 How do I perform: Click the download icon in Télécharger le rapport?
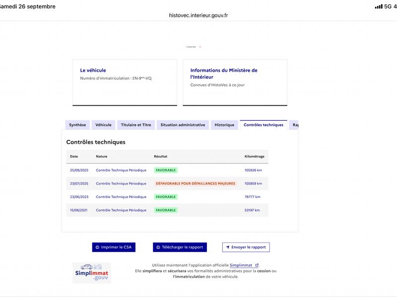pyautogui.click(x=158, y=247)
